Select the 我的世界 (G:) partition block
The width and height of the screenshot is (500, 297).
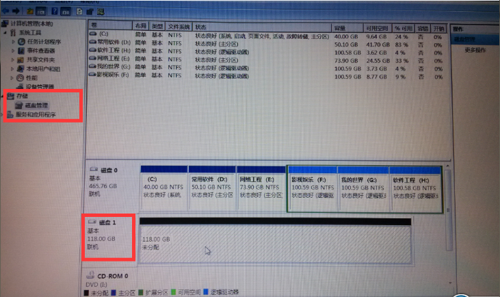click(x=363, y=189)
